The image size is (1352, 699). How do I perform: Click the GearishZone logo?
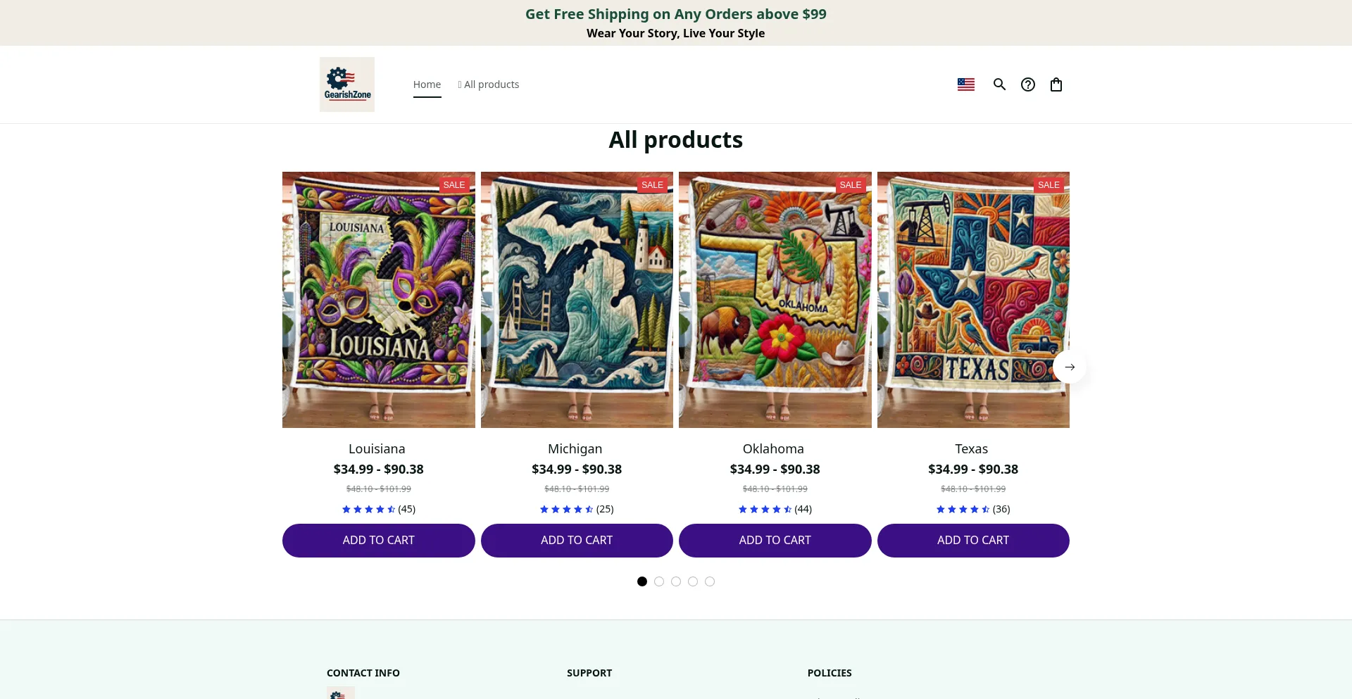tap(347, 84)
